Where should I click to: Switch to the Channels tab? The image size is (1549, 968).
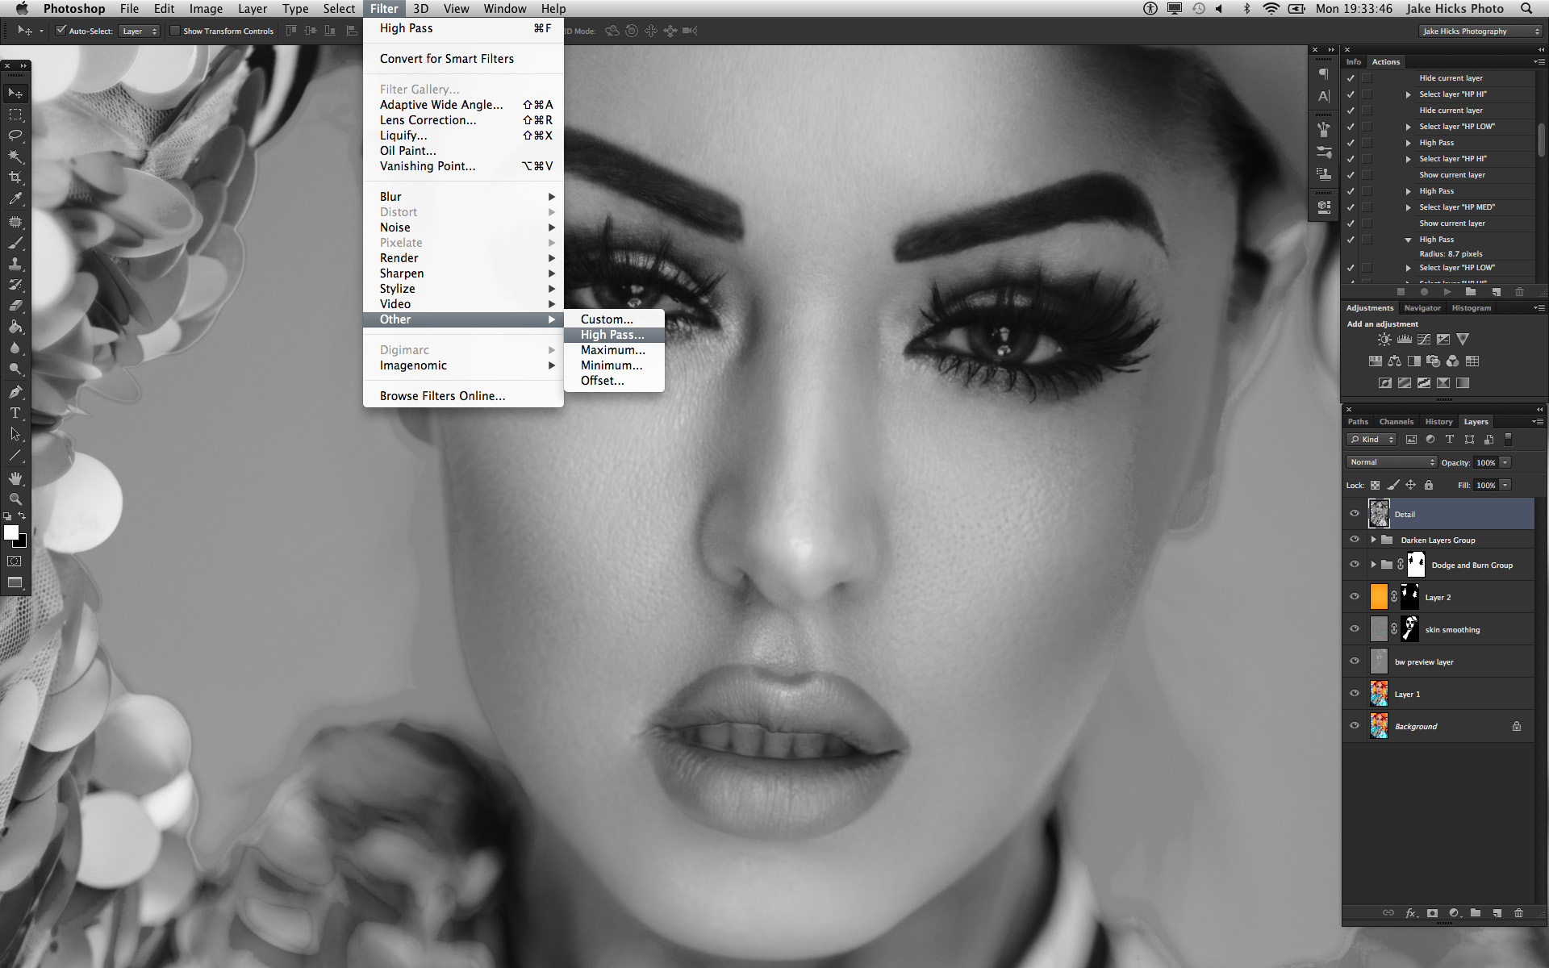(x=1396, y=422)
